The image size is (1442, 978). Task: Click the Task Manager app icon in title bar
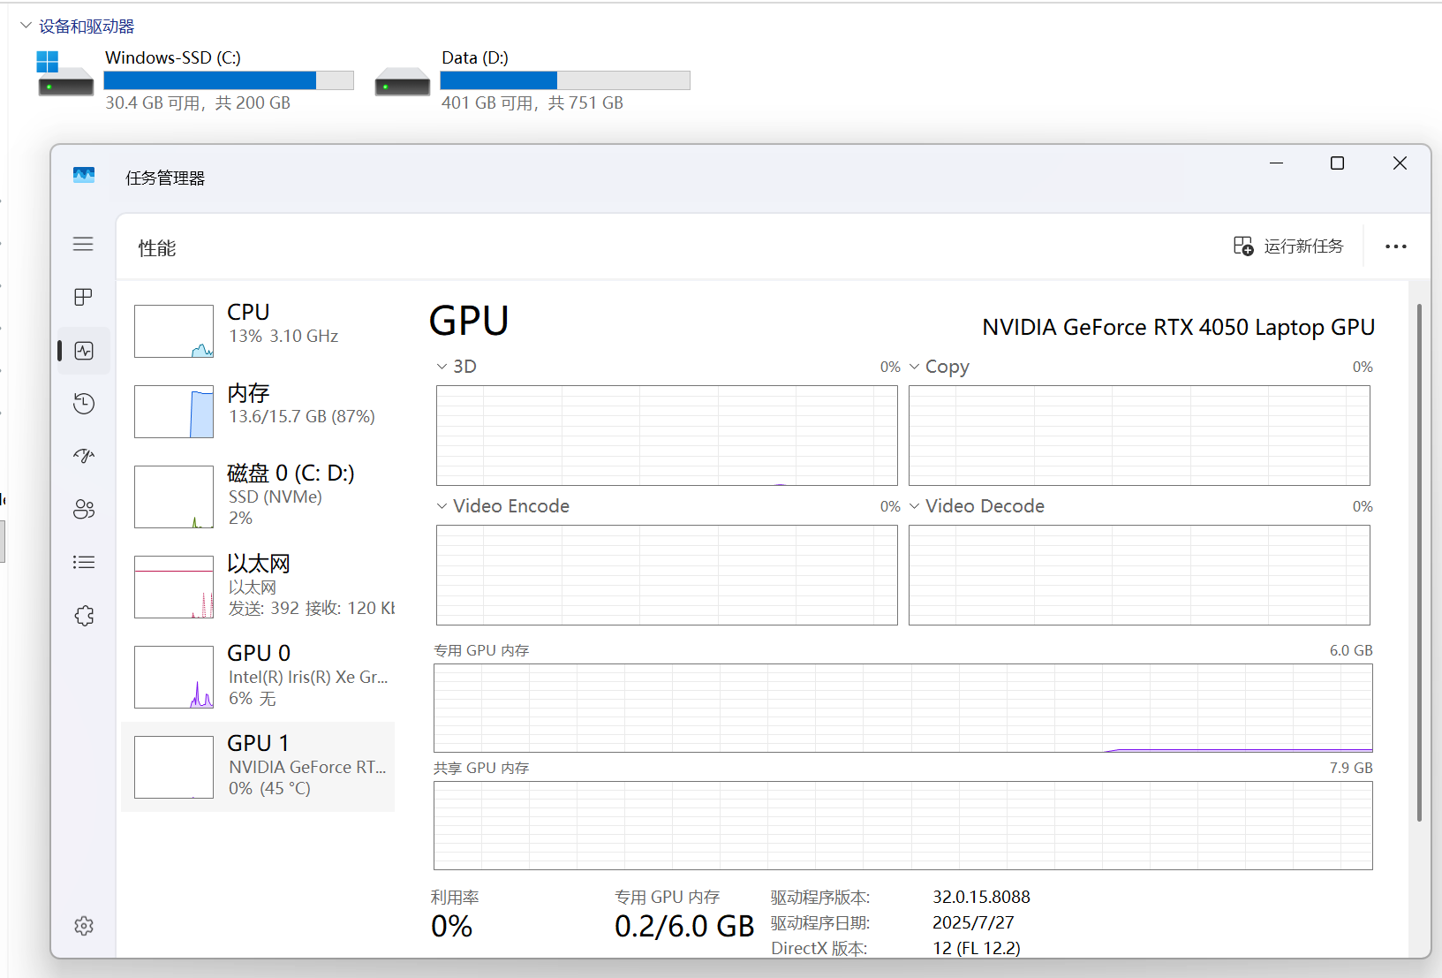click(84, 175)
